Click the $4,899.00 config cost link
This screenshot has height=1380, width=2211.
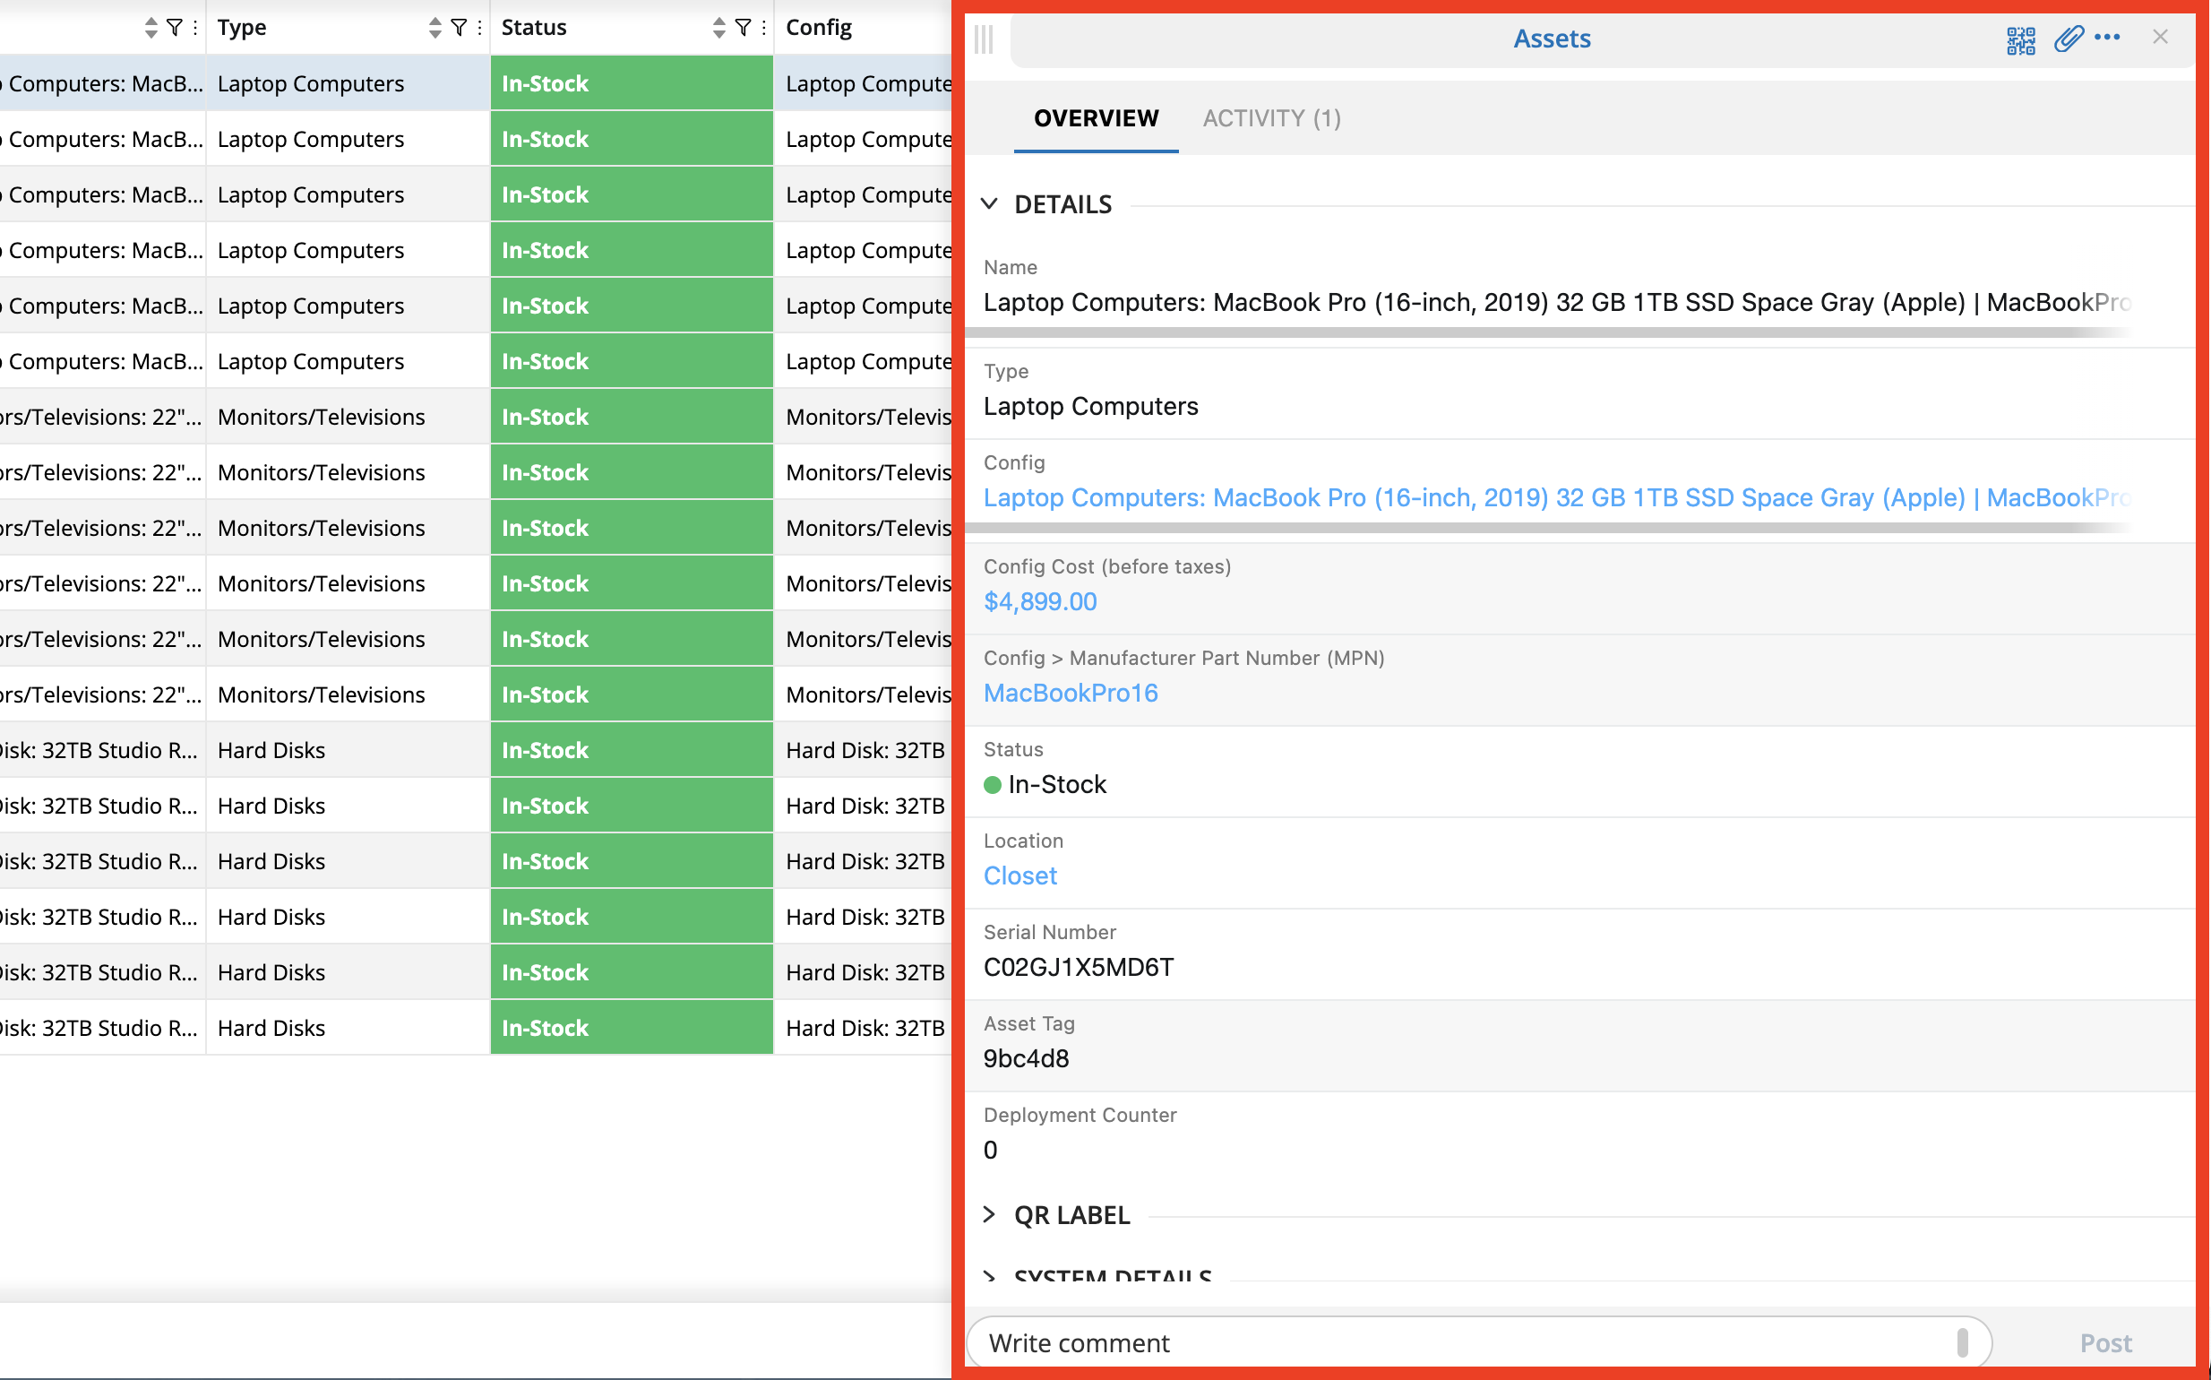[1039, 602]
